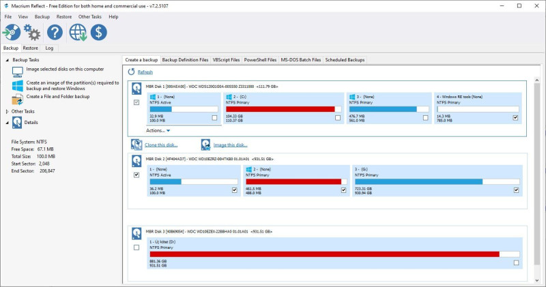Open the Restore menu
The image size is (546, 287).
64,16
